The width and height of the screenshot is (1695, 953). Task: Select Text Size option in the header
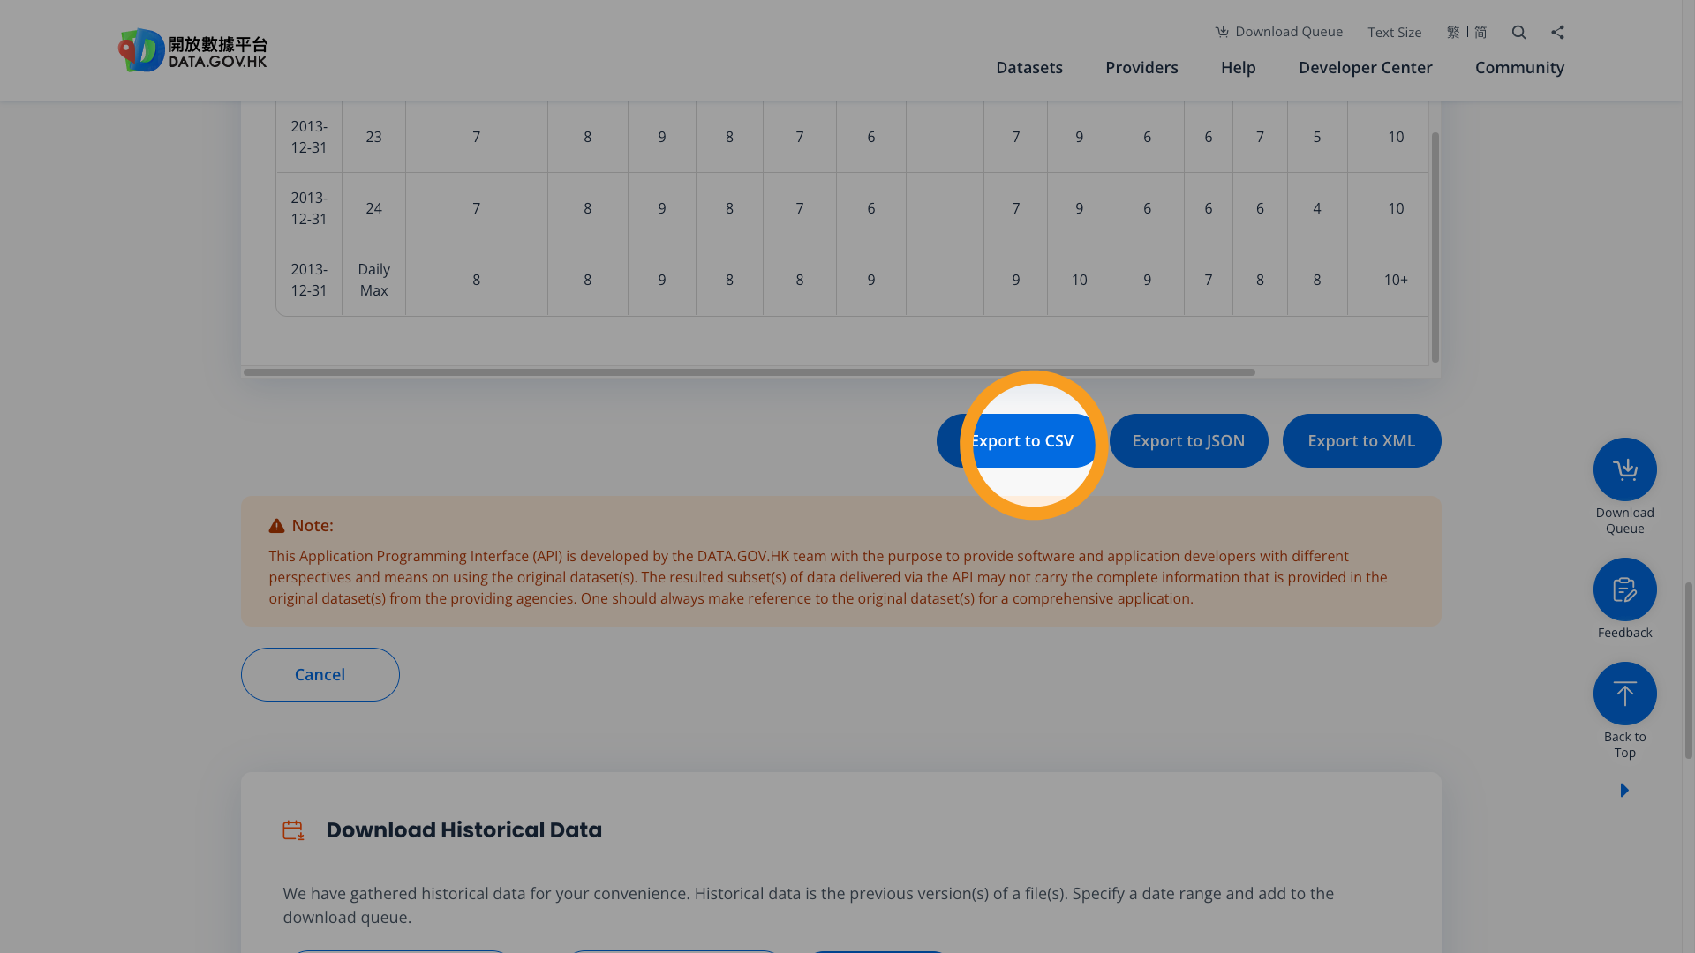click(x=1394, y=32)
